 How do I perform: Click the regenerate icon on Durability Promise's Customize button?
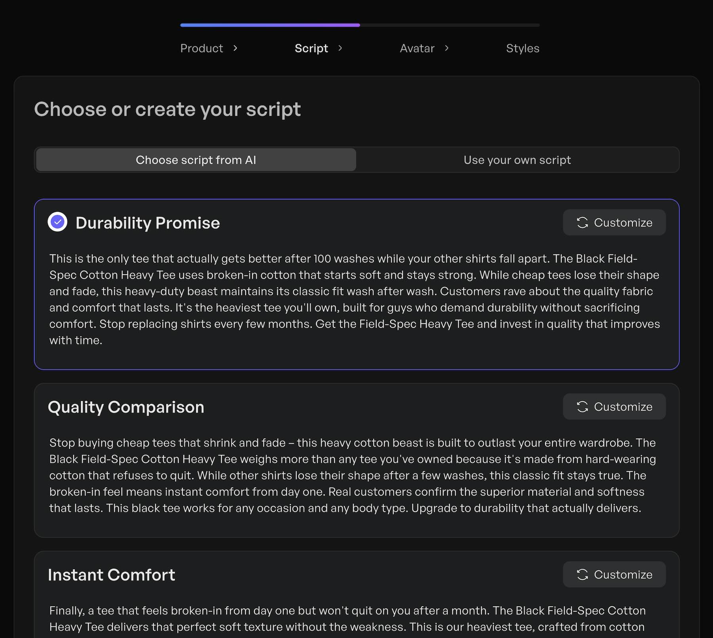click(x=582, y=223)
